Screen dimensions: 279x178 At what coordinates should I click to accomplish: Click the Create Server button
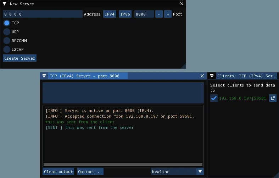pos(19,58)
